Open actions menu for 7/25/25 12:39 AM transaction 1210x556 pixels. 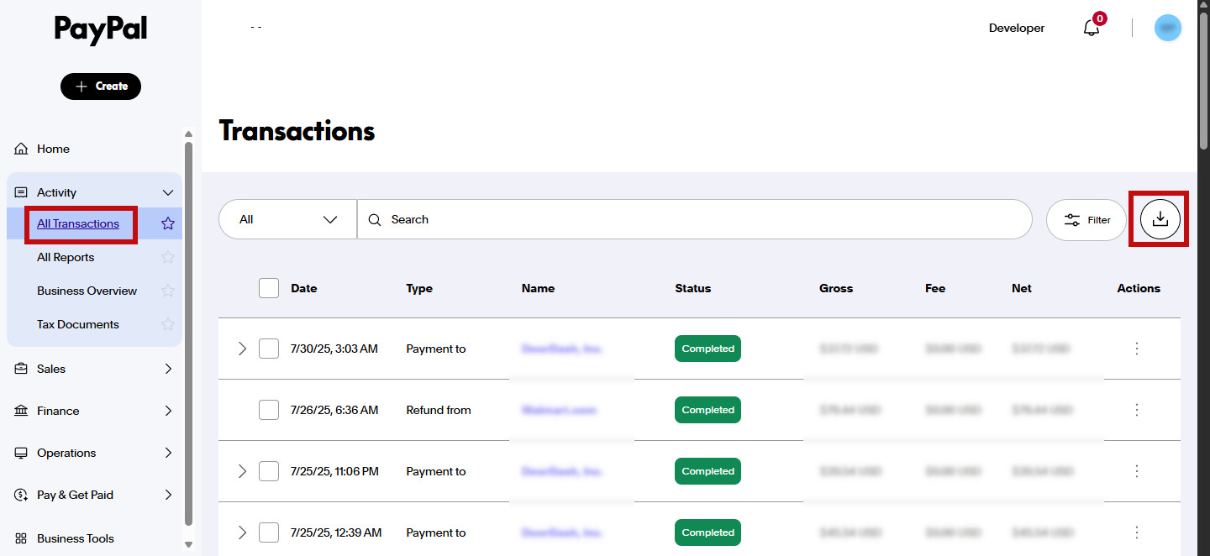click(1137, 532)
